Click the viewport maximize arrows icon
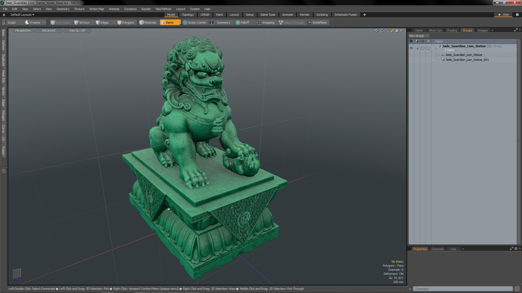The image size is (522, 293). click(392, 31)
